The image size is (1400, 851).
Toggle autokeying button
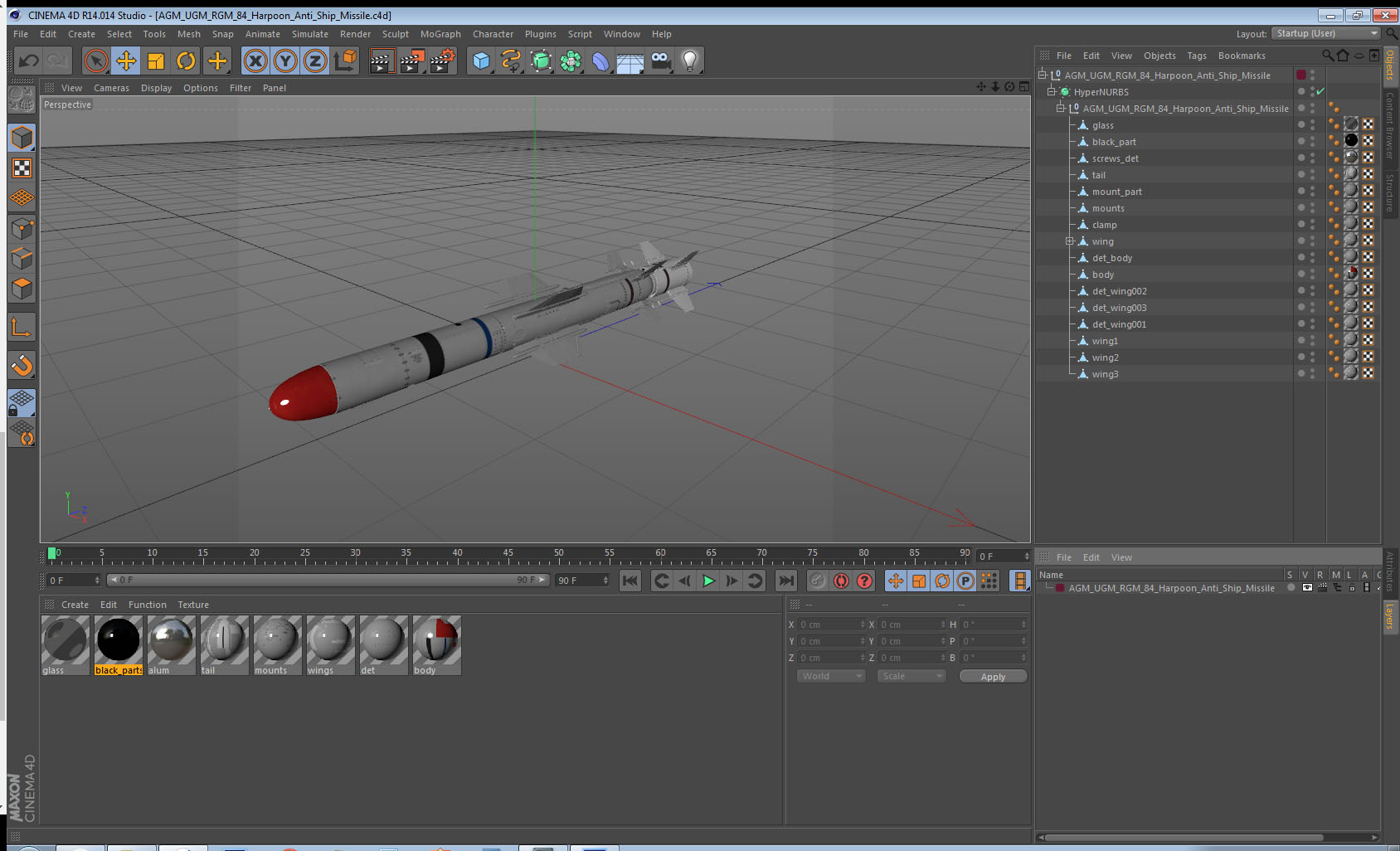841,581
